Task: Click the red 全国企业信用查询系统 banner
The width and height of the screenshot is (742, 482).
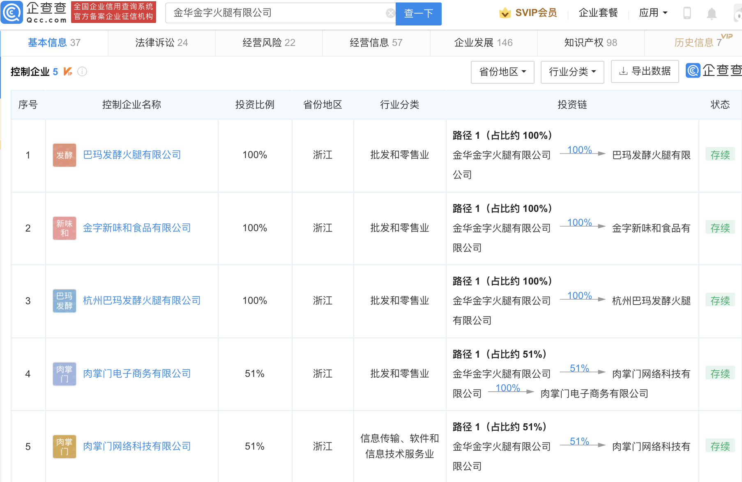Action: point(113,12)
